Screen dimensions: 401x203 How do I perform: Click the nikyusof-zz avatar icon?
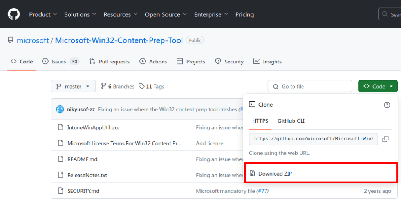click(60, 109)
